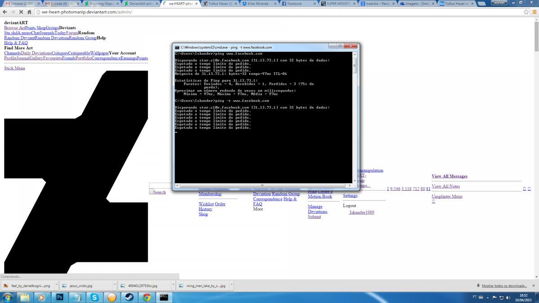Open the Manage Deviations link

pyautogui.click(x=318, y=209)
